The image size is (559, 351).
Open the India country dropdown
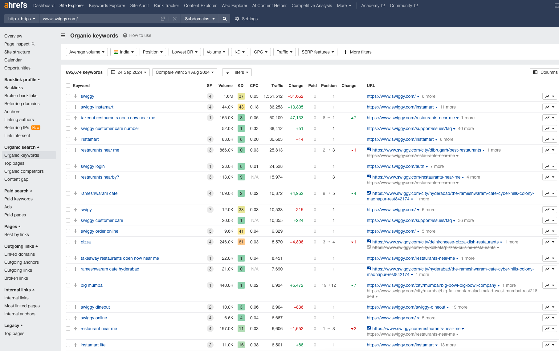(x=124, y=52)
